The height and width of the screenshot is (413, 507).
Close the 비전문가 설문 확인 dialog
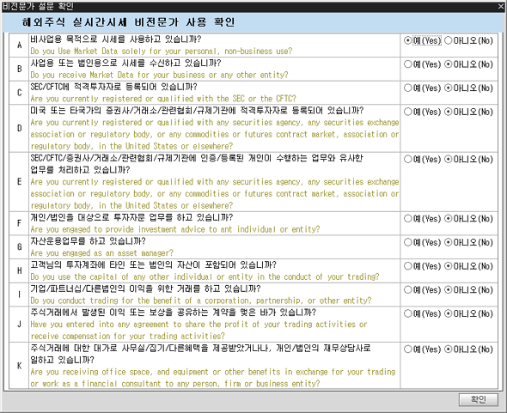tap(501, 7)
